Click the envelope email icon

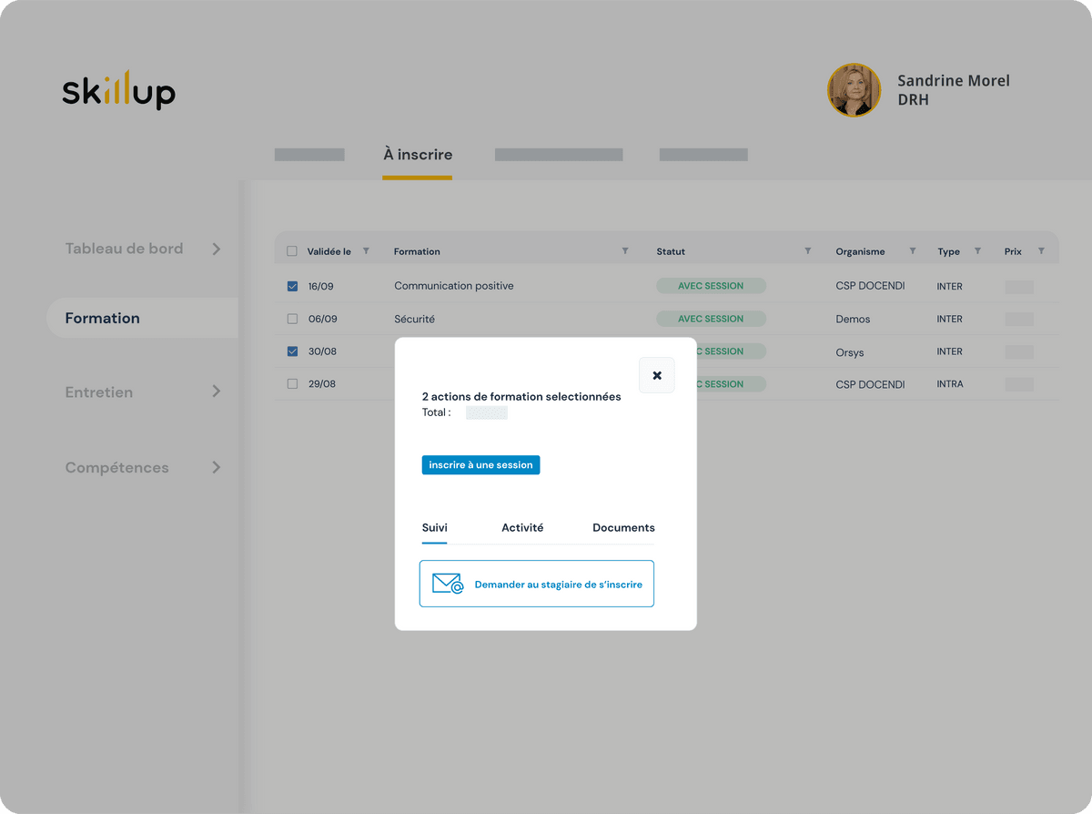[x=448, y=584]
